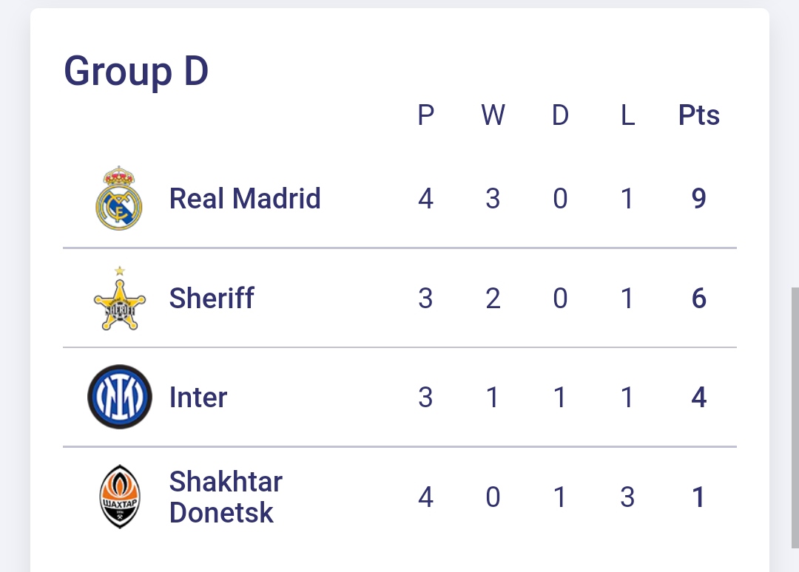Click the Group D heading

pos(136,72)
